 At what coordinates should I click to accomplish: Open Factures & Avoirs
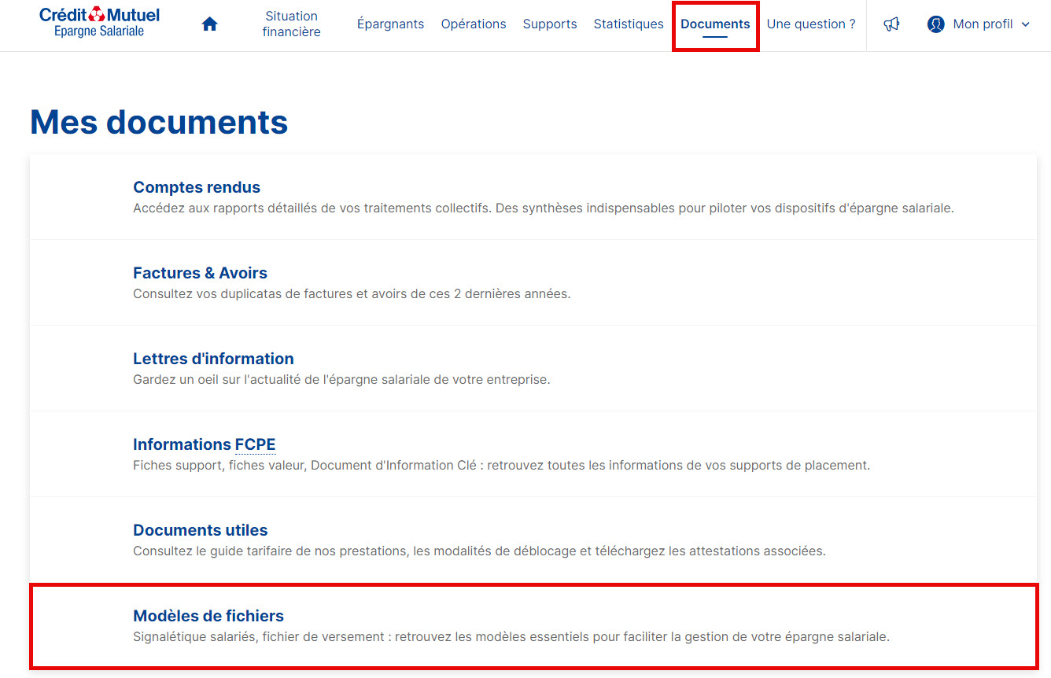[x=200, y=273]
